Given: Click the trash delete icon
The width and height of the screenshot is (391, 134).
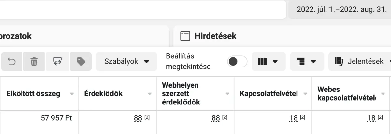Looking at the screenshot, I should pyautogui.click(x=34, y=61).
